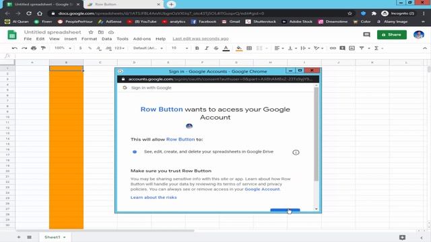Open the Tools menu
Image resolution: width=431 pixels, height=242 pixels.
pos(123,39)
